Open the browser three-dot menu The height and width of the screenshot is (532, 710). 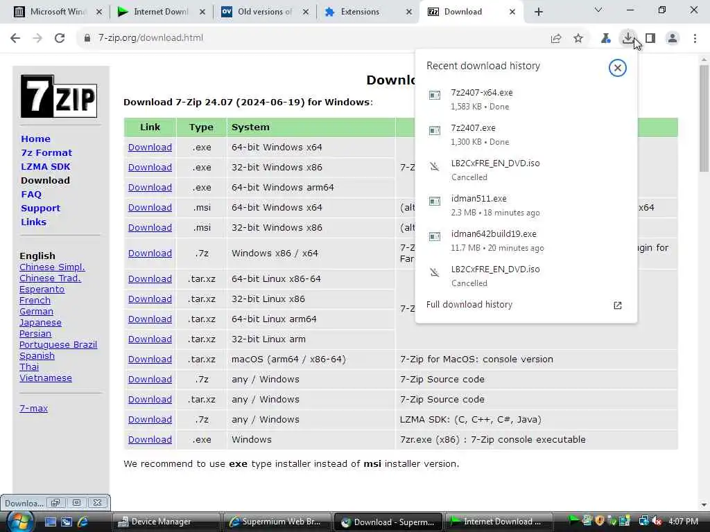coord(695,38)
